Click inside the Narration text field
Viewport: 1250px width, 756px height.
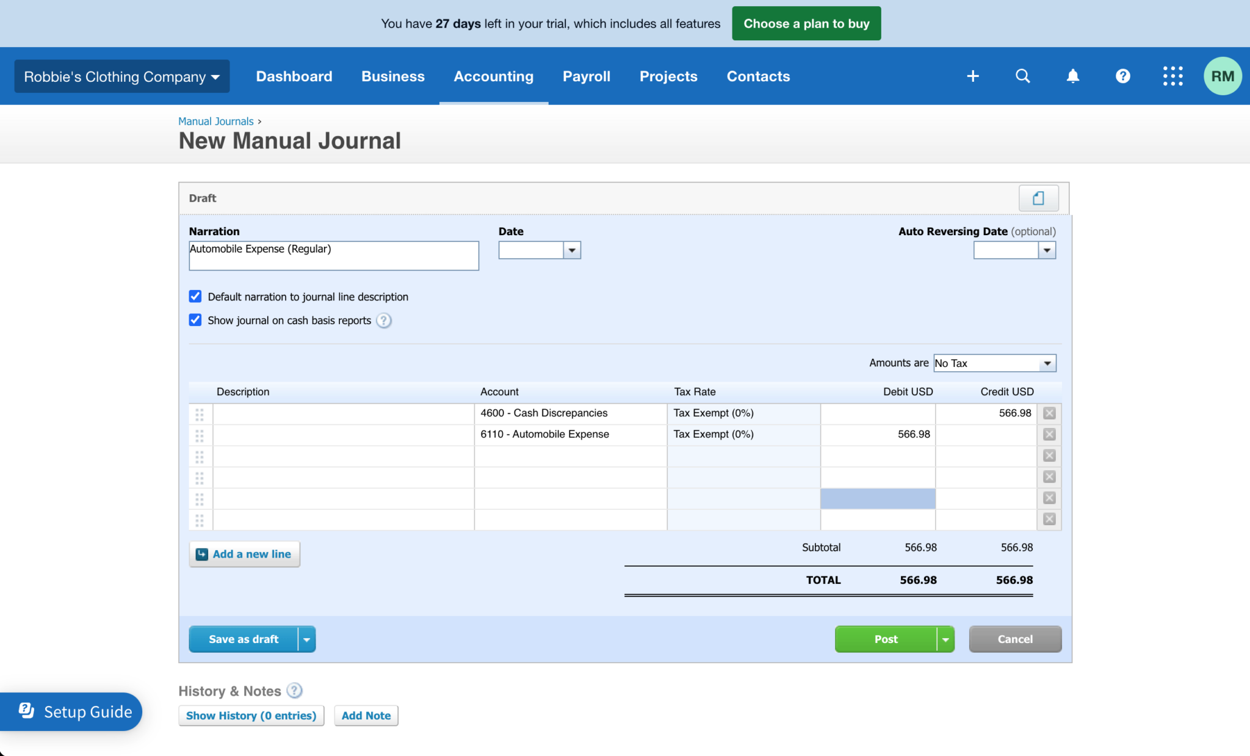[333, 255]
